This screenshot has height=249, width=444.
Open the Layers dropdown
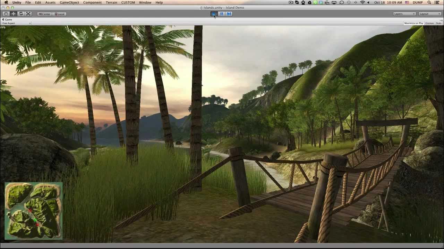point(404,14)
